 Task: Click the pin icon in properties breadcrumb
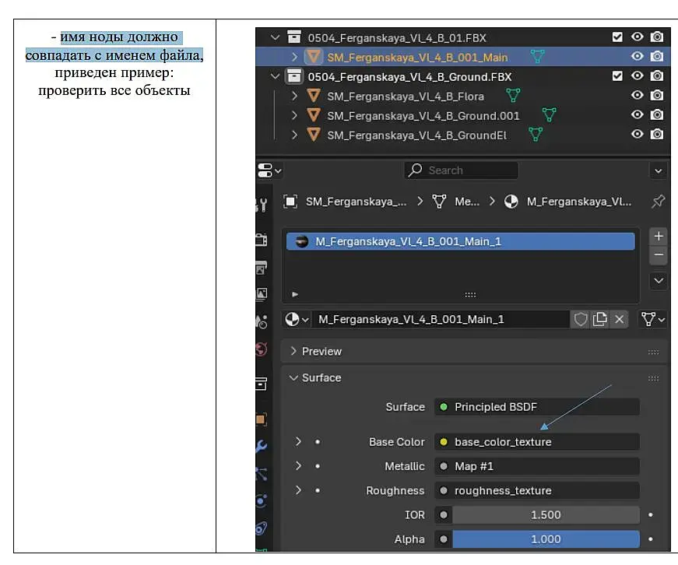pyautogui.click(x=658, y=202)
